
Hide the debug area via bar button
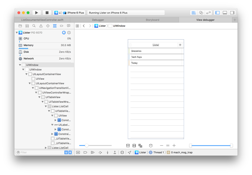click(78, 152)
